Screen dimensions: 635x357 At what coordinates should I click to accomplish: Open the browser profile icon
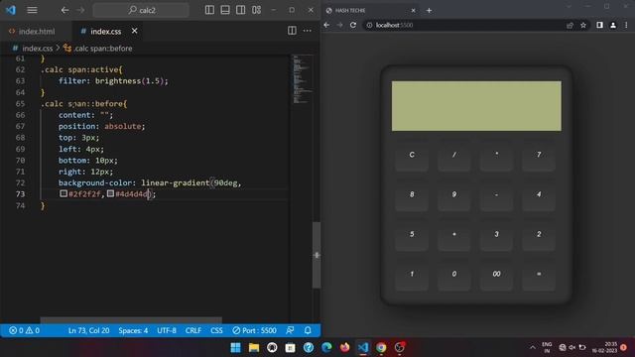(x=613, y=25)
